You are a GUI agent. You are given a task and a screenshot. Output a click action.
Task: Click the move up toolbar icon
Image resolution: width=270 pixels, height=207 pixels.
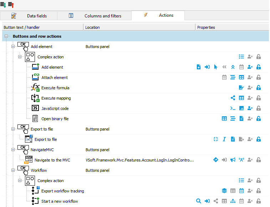(11, 5)
